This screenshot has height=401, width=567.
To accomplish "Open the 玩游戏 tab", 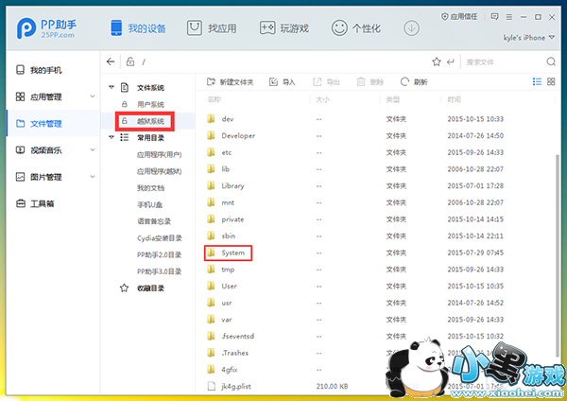I will tap(284, 28).
